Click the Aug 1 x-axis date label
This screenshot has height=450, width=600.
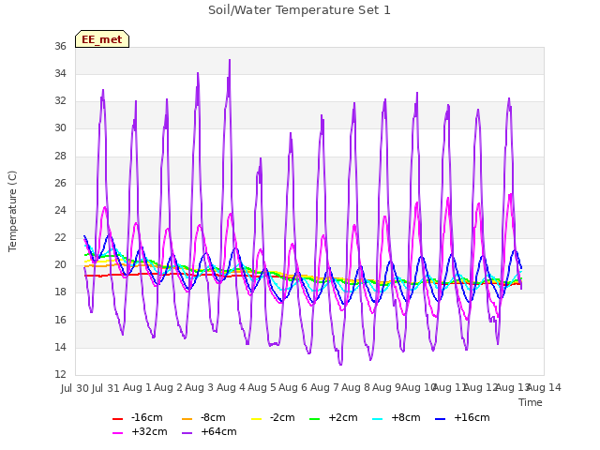[x=137, y=387]
